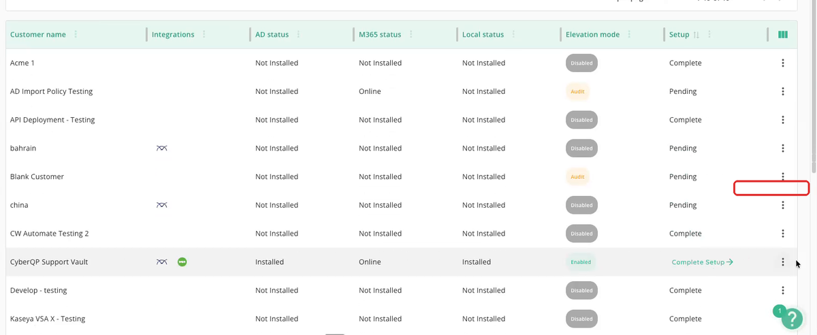
Task: Click the Disabled badge in china row
Action: click(581, 205)
